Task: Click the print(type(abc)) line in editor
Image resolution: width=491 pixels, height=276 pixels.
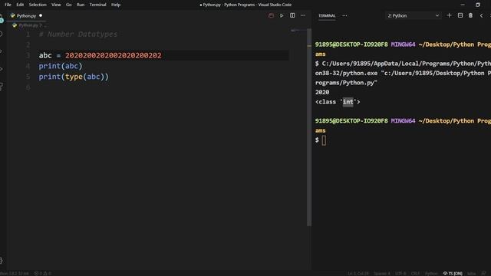Action: click(x=74, y=77)
